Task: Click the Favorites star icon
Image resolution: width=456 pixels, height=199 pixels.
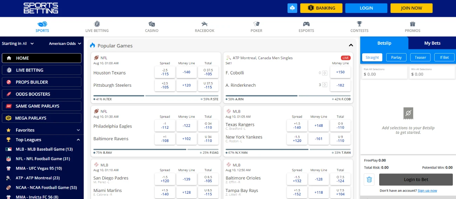Action: 8,130
